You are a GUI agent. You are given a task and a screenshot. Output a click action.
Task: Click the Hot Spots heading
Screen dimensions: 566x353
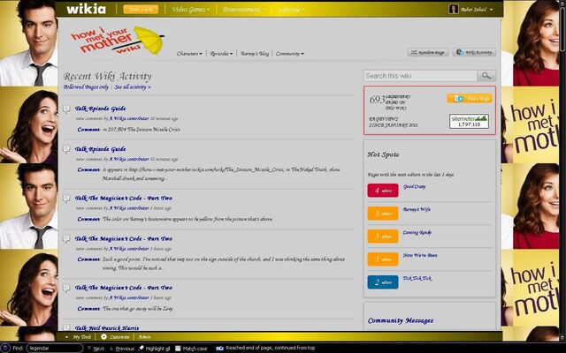(x=383, y=154)
